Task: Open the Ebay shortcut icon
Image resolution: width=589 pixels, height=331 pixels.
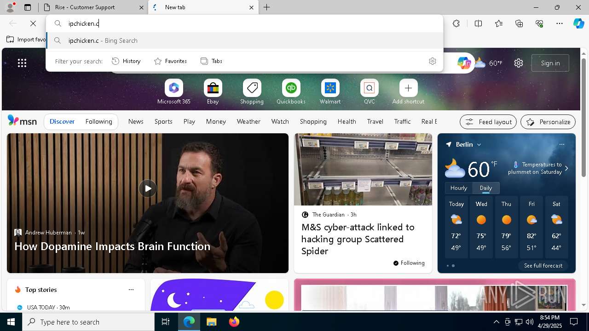Action: tap(213, 88)
